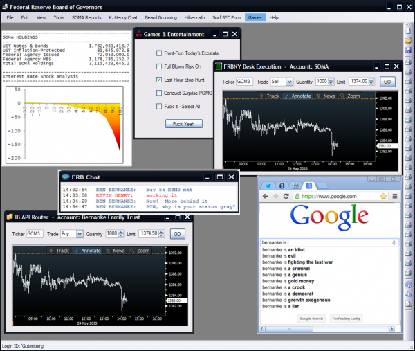Click Zoom in IB API Router chart
This screenshot has width=415, height=351.
click(x=140, y=251)
